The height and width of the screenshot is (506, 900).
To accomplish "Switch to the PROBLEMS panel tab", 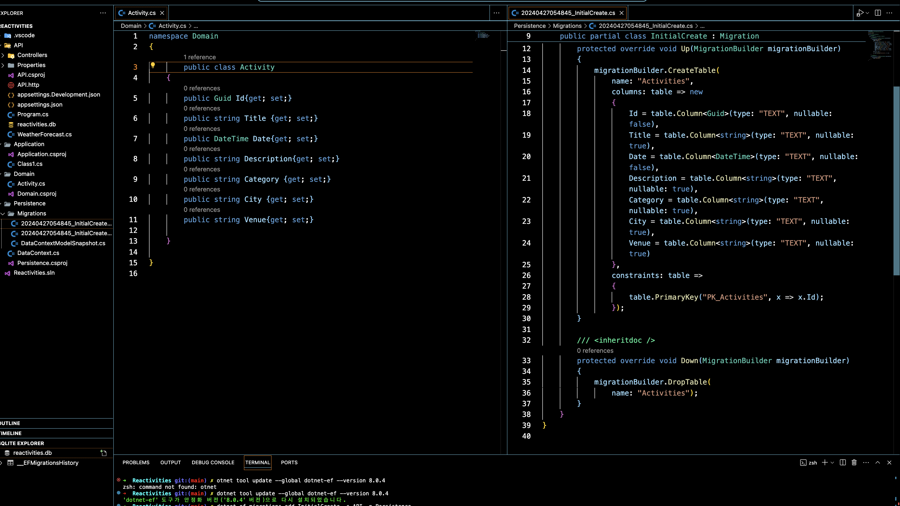I will click(x=136, y=462).
